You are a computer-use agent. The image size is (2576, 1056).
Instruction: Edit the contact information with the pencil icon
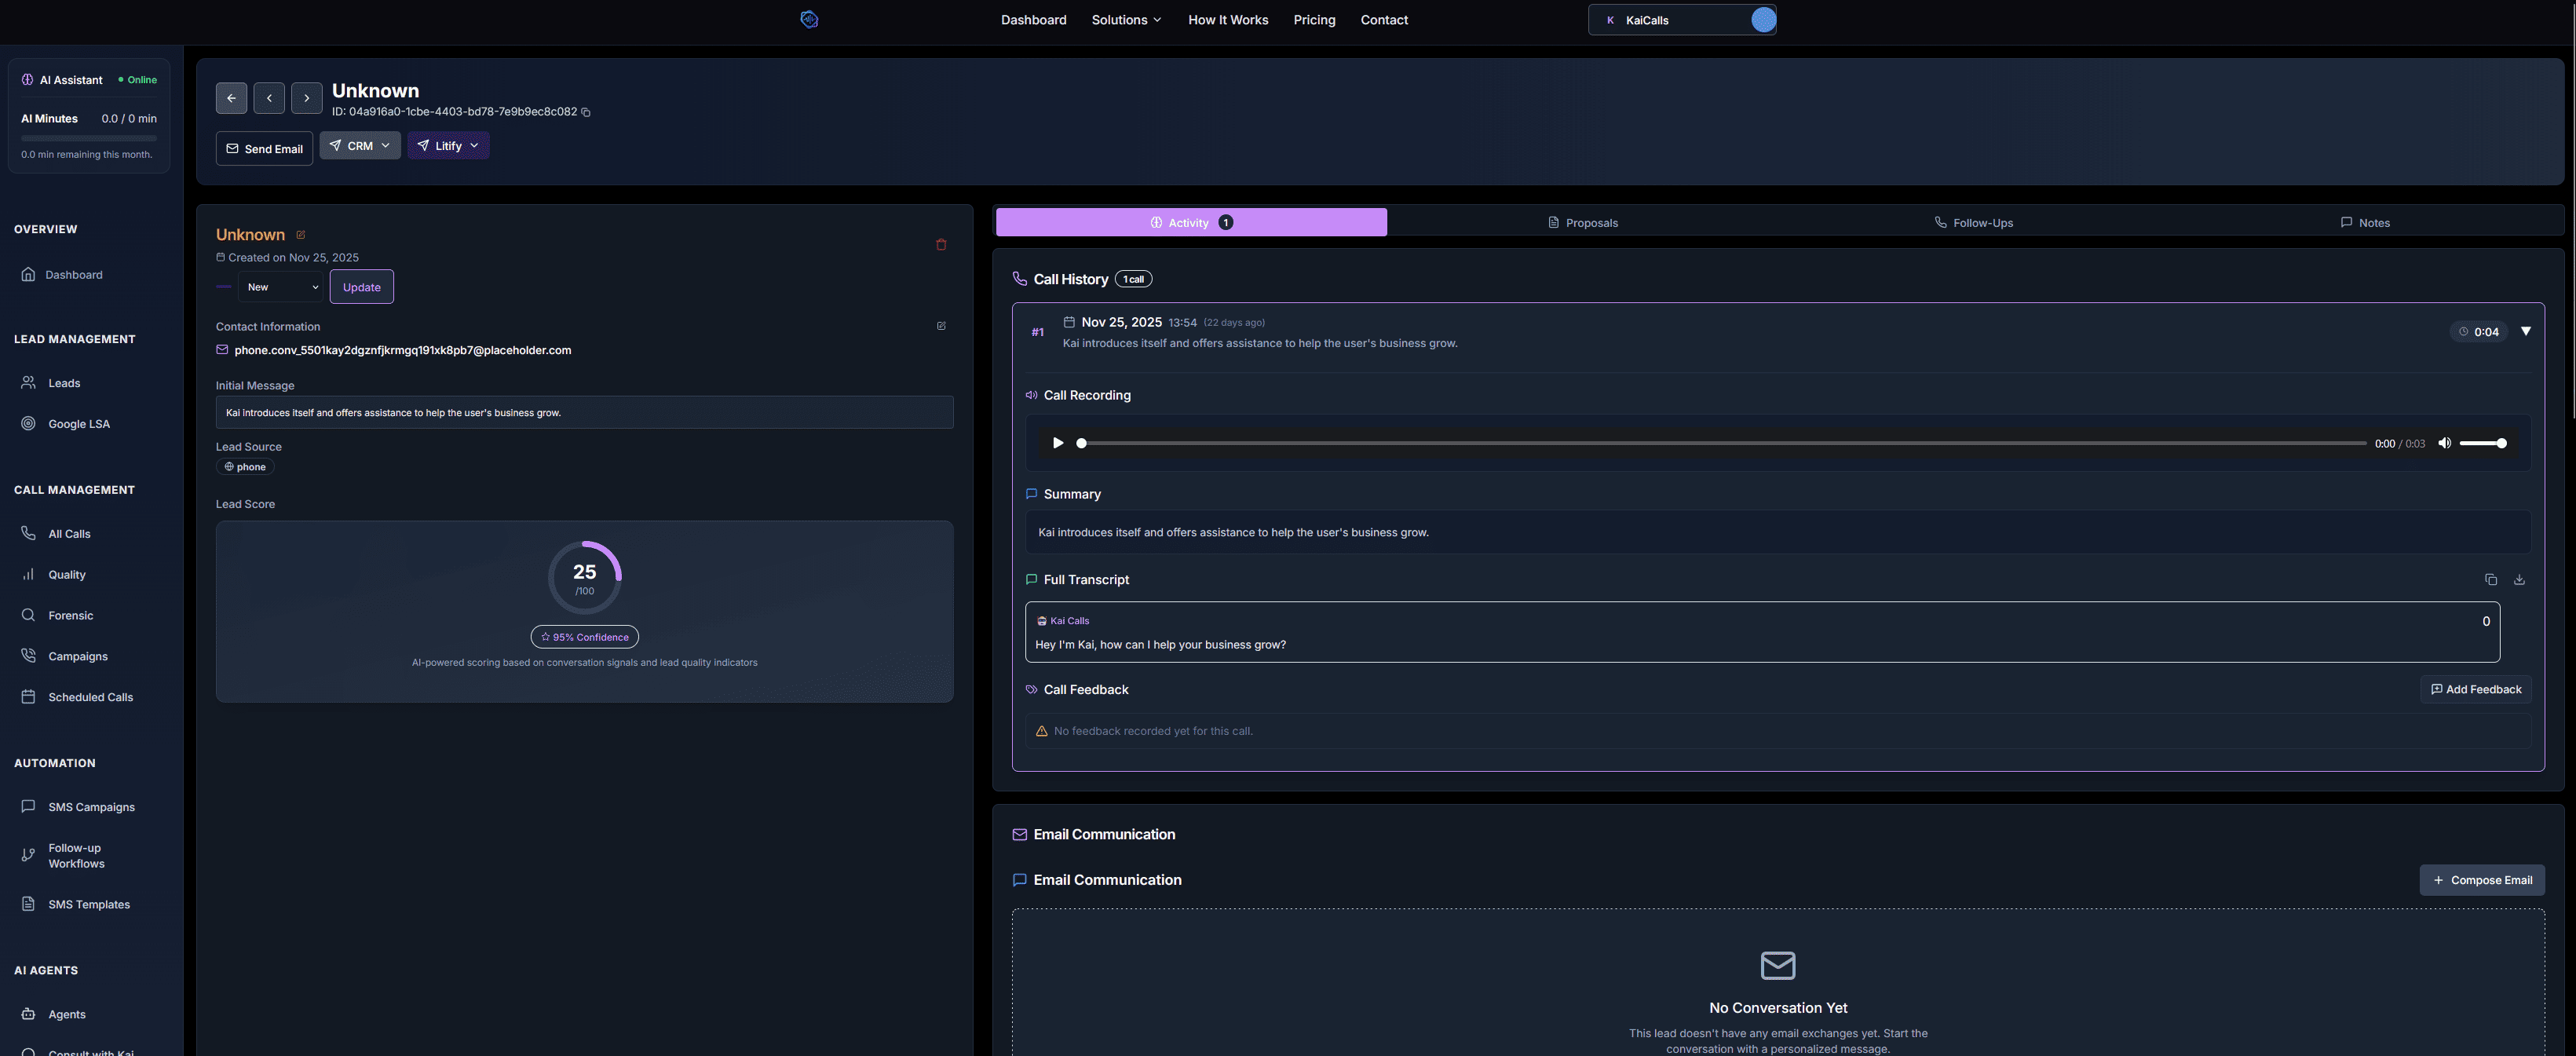coord(941,325)
